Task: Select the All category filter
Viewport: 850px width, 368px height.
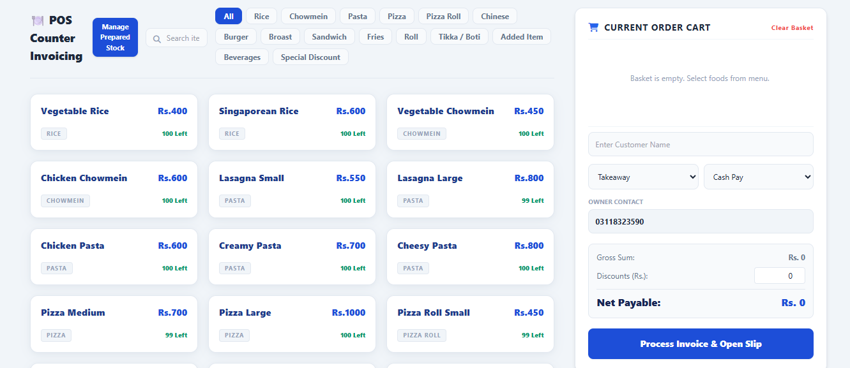Action: coord(229,16)
